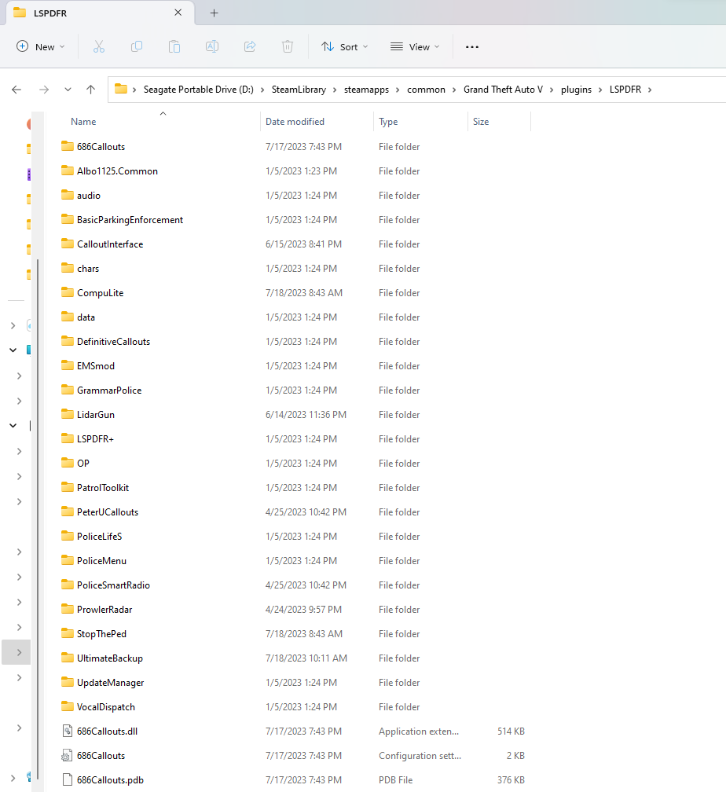Select the CalloutInterface folder name

click(x=110, y=244)
